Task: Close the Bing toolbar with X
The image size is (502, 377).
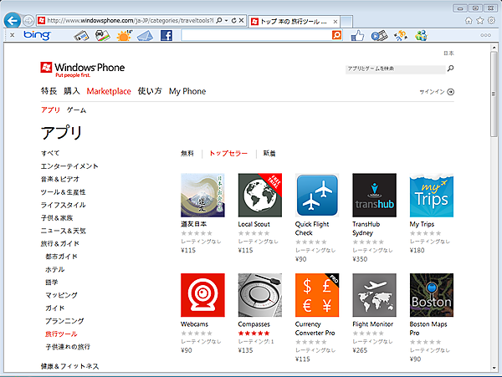Action: coord(13,35)
